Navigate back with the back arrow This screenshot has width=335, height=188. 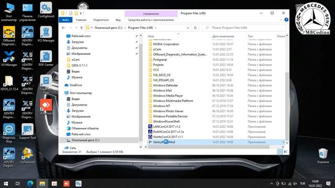pos(63,28)
